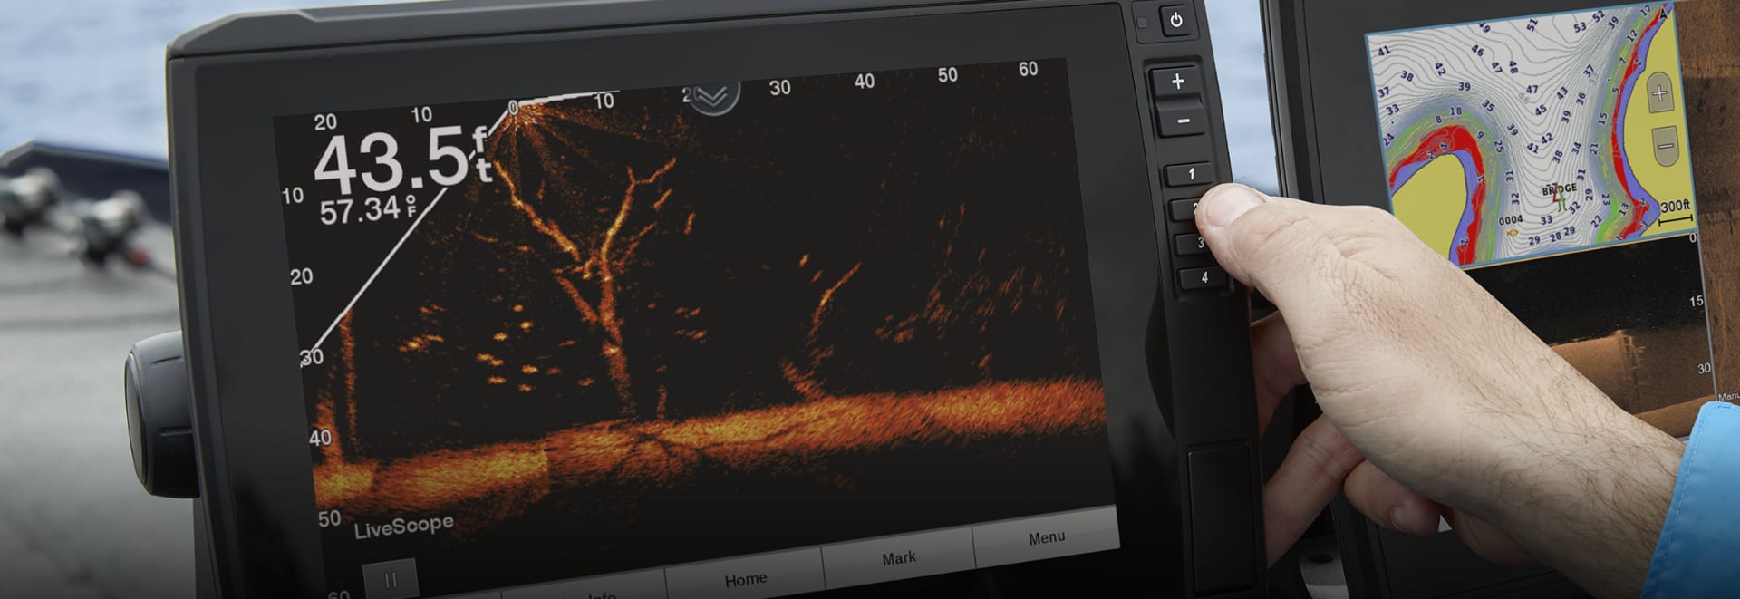Go to Home on the sonar screen
This screenshot has width=1740, height=599.
(745, 578)
